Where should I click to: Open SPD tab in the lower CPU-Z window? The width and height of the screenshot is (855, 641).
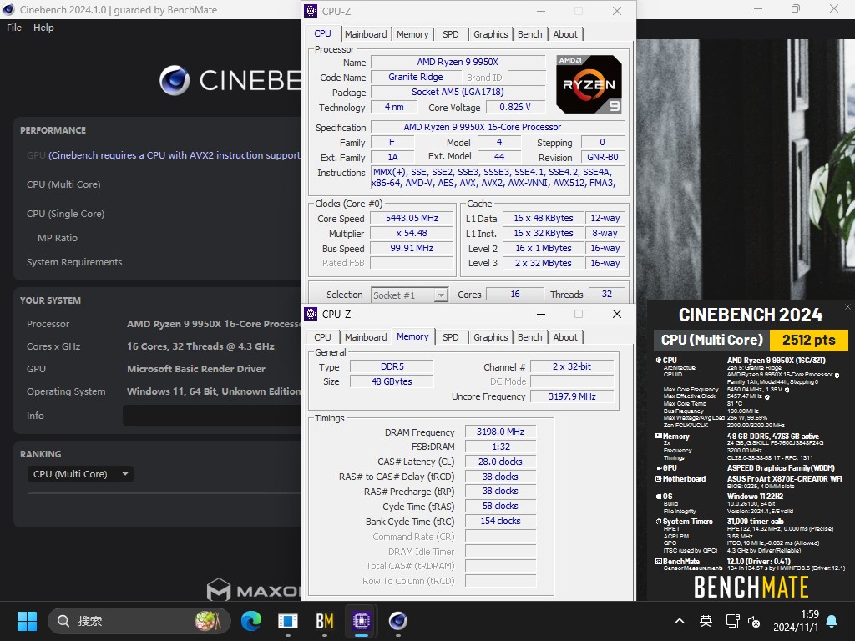click(450, 337)
